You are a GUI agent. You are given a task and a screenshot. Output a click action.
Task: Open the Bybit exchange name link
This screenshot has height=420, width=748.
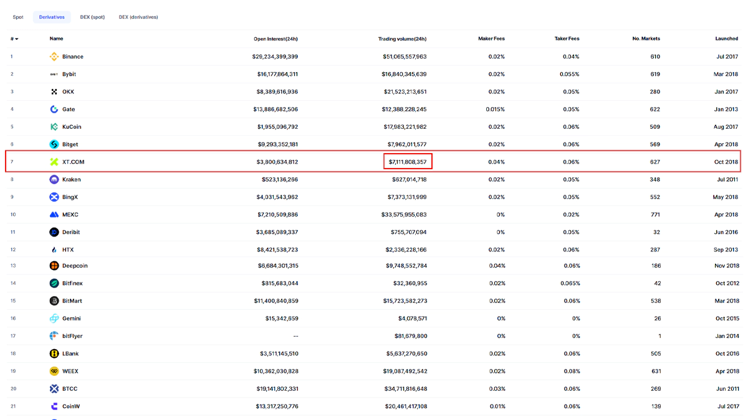(69, 74)
